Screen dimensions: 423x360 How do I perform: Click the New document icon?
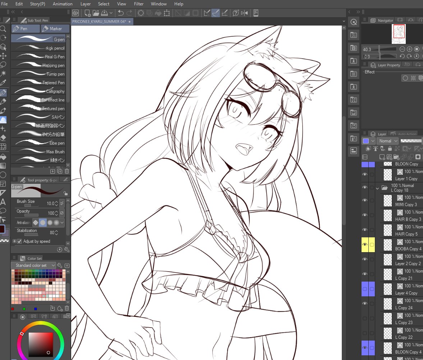[87, 13]
